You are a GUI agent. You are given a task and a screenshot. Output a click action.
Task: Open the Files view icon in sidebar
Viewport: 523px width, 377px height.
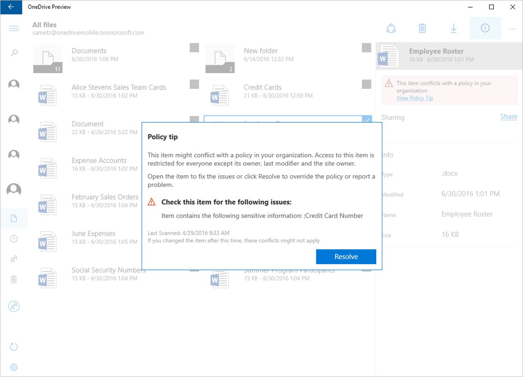point(14,218)
